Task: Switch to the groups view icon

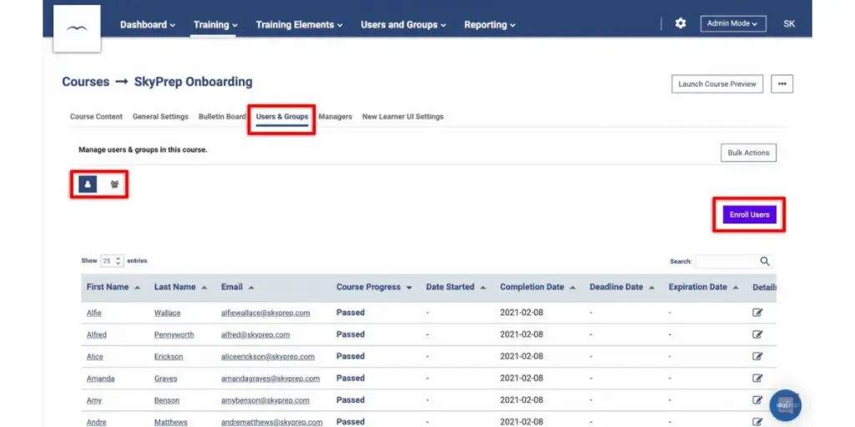Action: click(114, 184)
